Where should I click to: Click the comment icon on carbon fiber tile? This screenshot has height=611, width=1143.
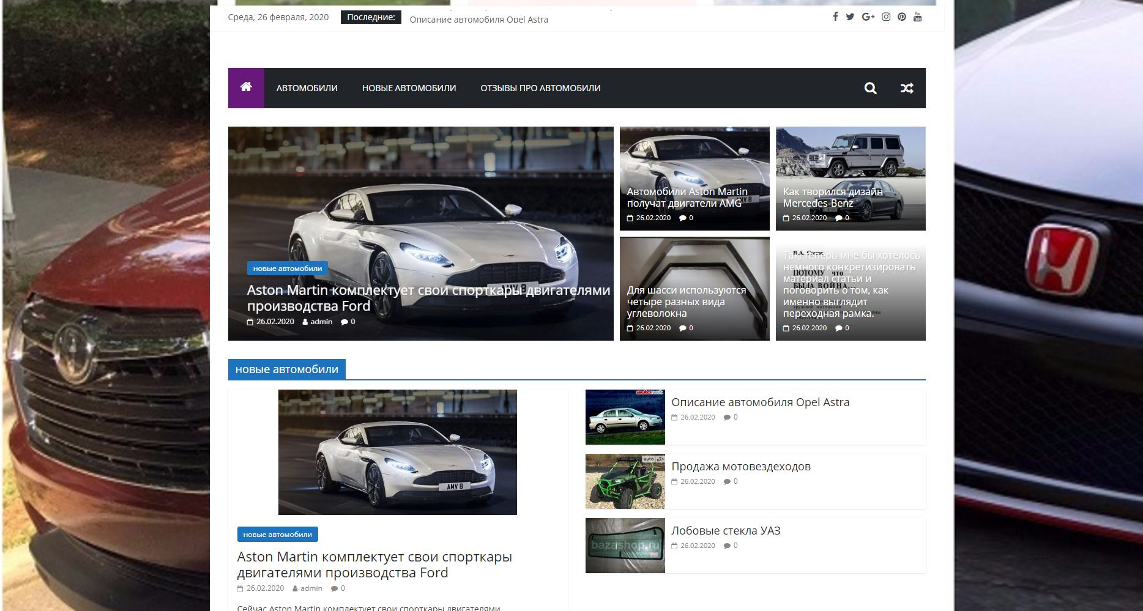click(x=683, y=328)
